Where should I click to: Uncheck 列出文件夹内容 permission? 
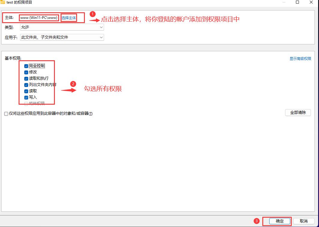pos(26,85)
